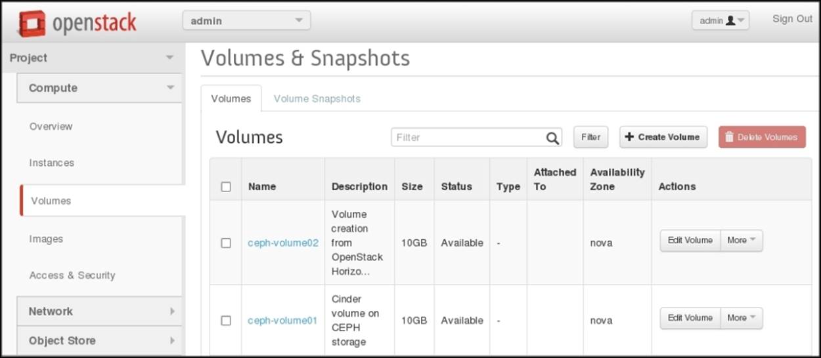Open the admin project dropdown
This screenshot has height=358, width=821.
click(x=246, y=21)
